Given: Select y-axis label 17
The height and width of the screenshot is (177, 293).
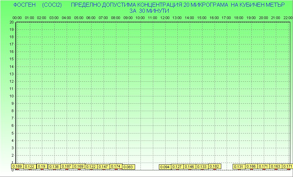Looking at the screenshot, I should (11, 45).
